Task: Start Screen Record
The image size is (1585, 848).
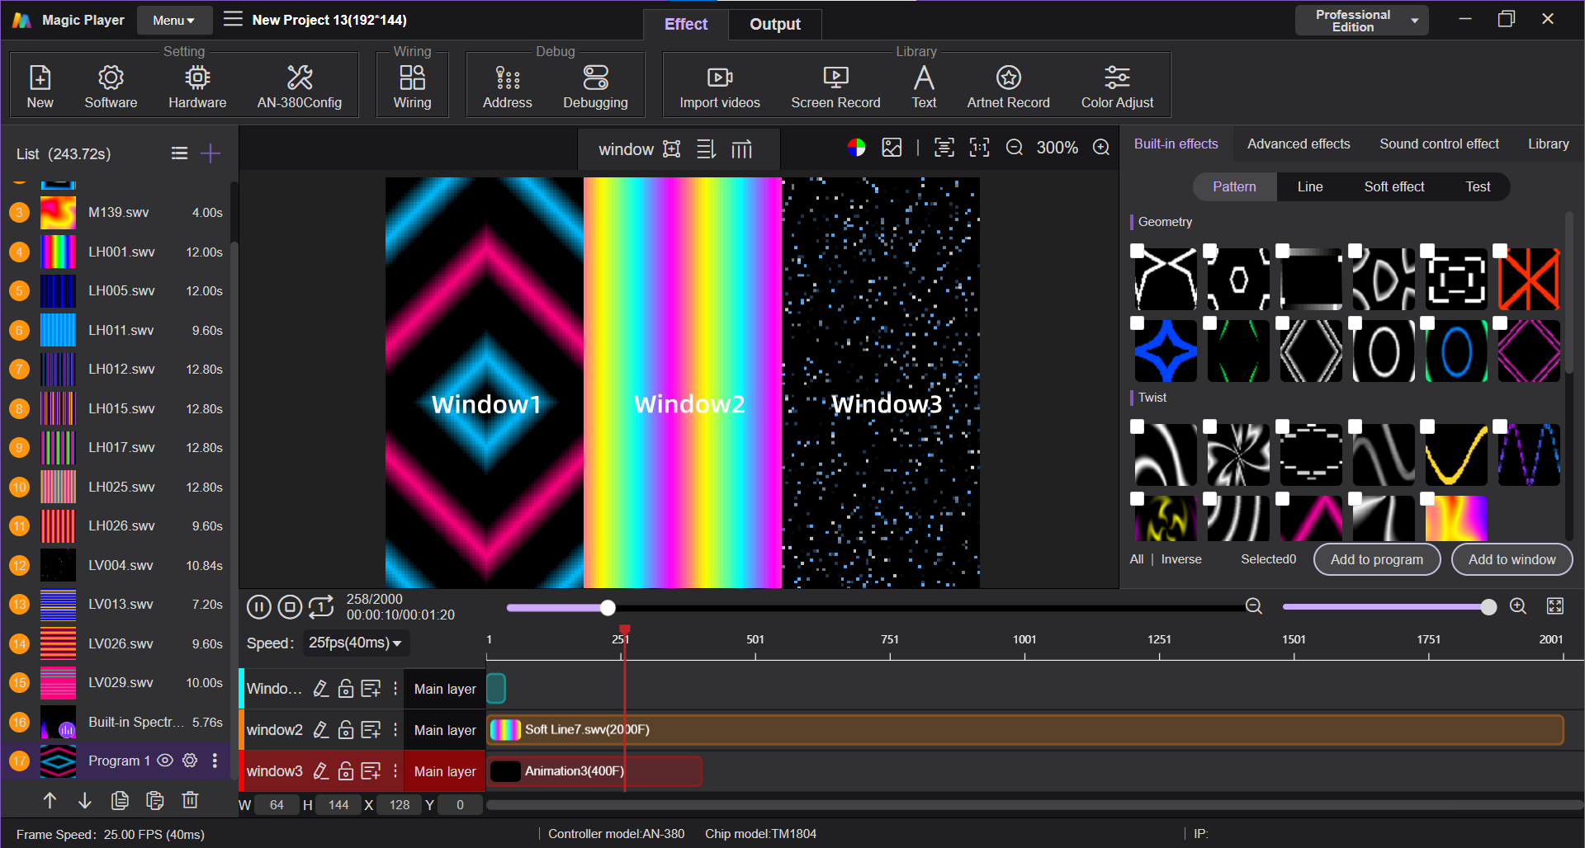Action: point(835,86)
